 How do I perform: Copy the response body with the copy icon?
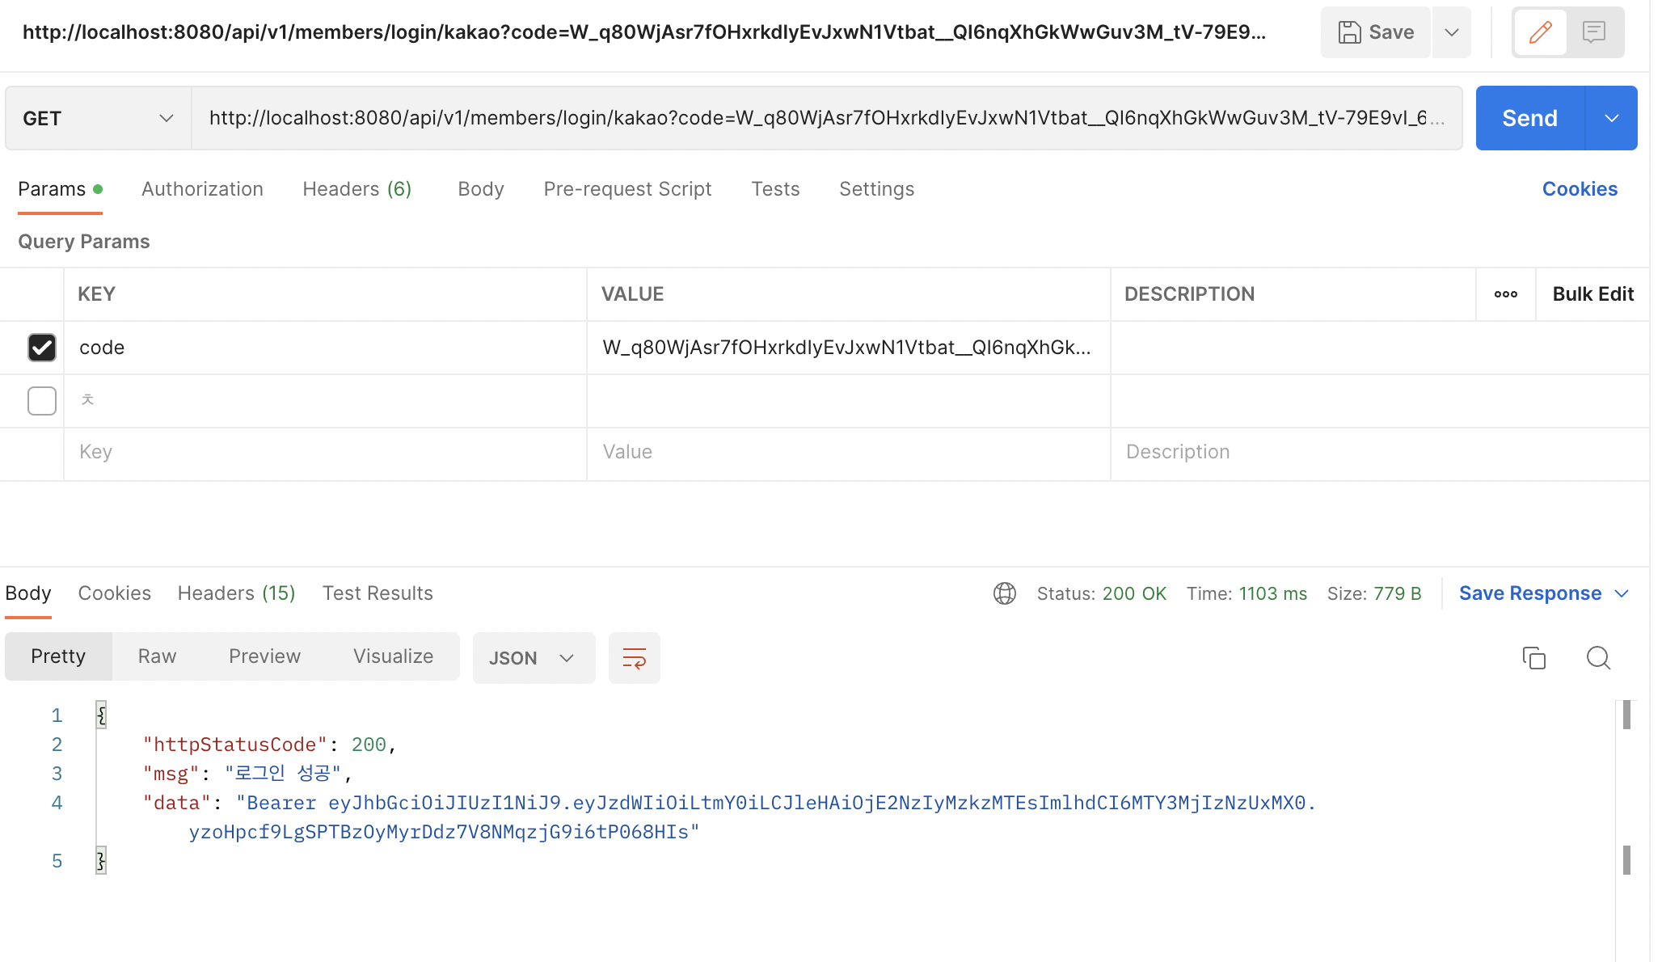(1533, 658)
